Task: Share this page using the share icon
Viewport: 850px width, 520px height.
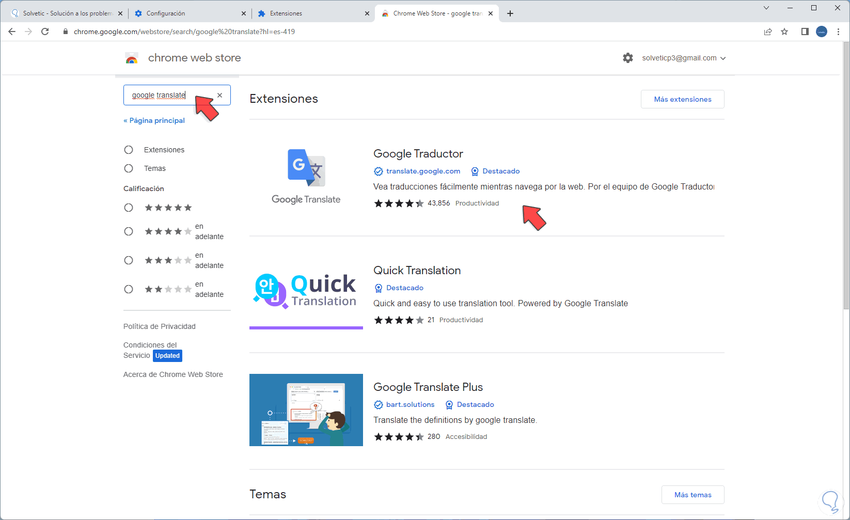Action: (x=768, y=31)
